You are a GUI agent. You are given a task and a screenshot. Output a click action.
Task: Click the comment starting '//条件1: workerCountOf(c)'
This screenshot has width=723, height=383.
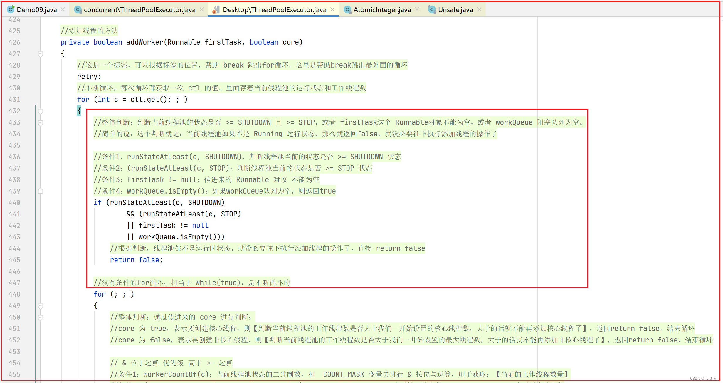[x=340, y=374]
